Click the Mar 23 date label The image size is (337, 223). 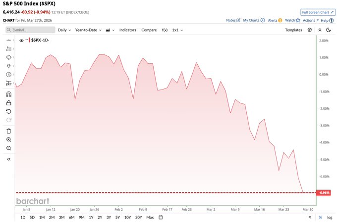point(283,210)
